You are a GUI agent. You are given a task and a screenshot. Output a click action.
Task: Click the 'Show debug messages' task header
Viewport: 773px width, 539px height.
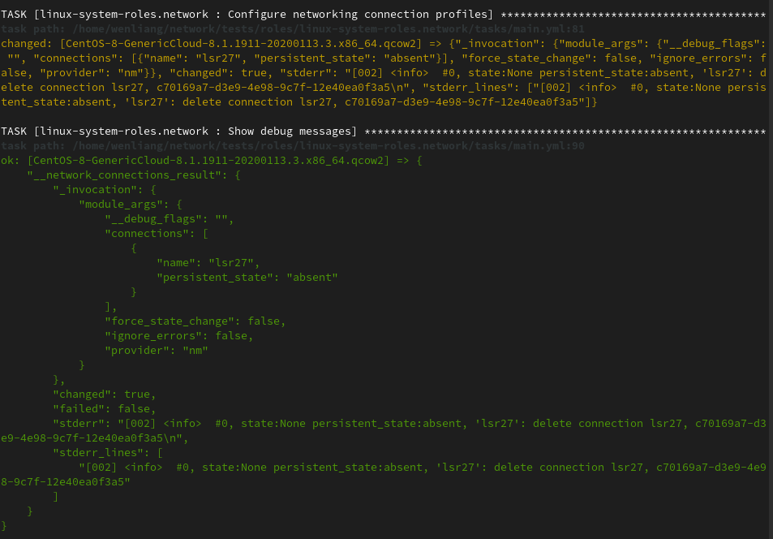pyautogui.click(x=178, y=132)
